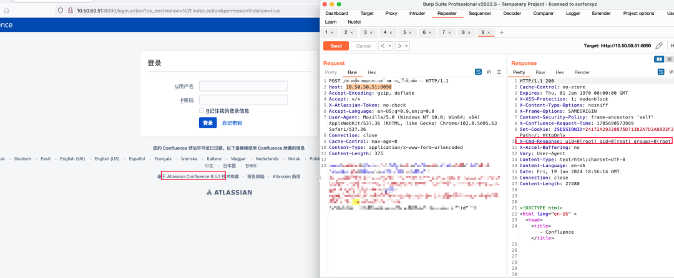
Task: Click the browser home icon
Action: [6, 11]
